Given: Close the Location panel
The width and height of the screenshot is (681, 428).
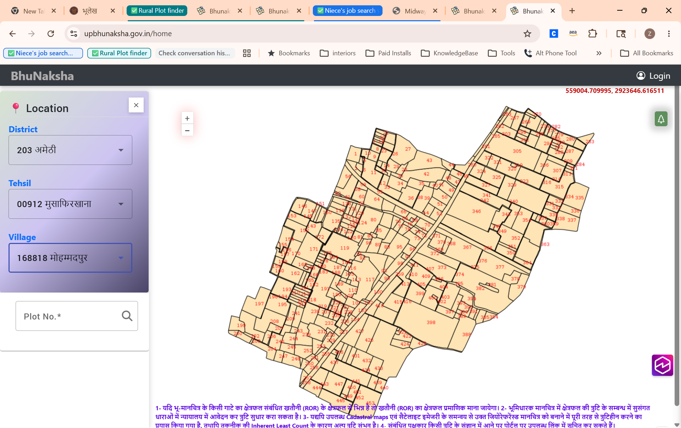Looking at the screenshot, I should [136, 105].
